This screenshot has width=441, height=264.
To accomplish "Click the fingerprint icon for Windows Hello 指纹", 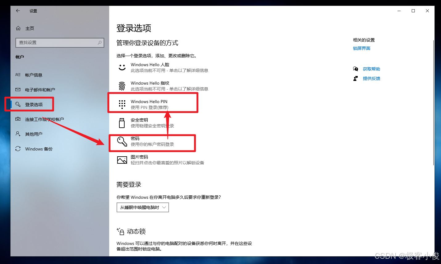I will coord(122,86).
